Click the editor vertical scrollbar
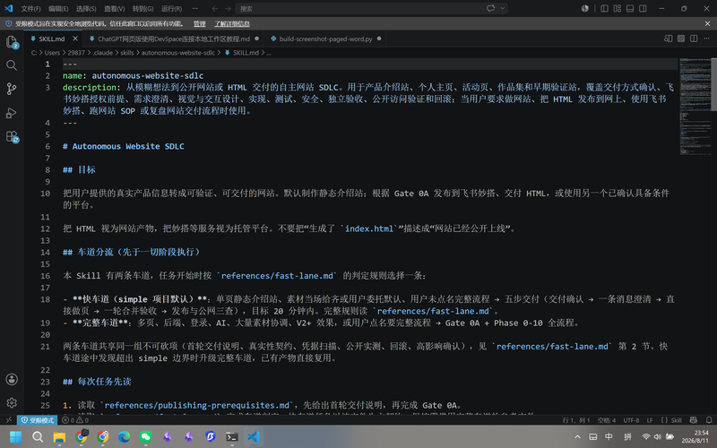 pyautogui.click(x=713, y=84)
